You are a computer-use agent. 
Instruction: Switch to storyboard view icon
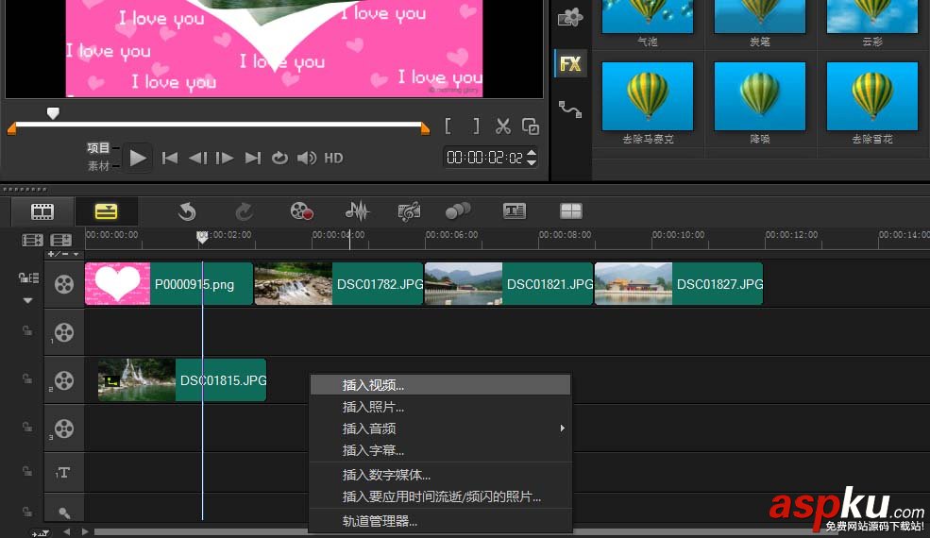[x=42, y=211]
